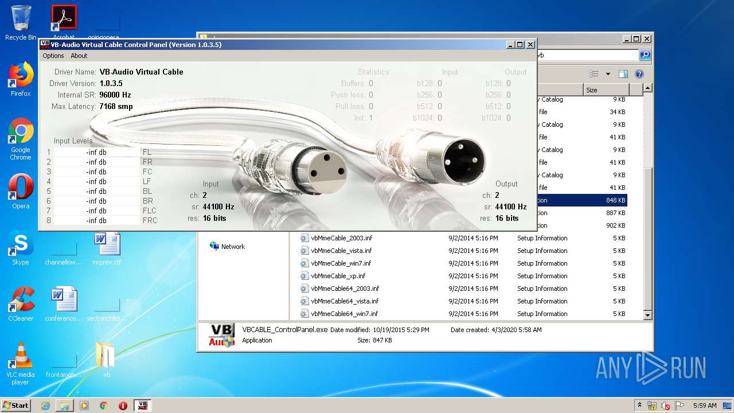Screen dimensions: 734x413
Task: Click the Explorer search input field
Action: [587, 55]
